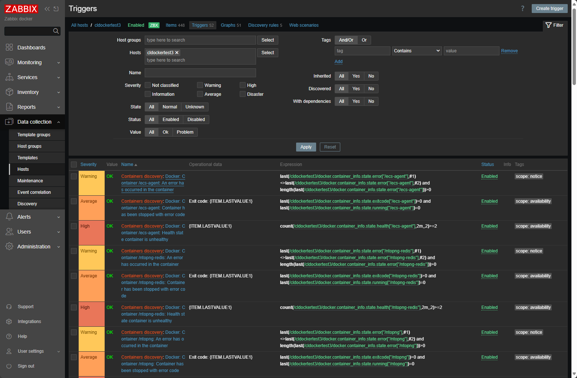Image resolution: width=577 pixels, height=378 pixels.
Task: Open the Alerts section in the sidebar
Action: click(24, 217)
